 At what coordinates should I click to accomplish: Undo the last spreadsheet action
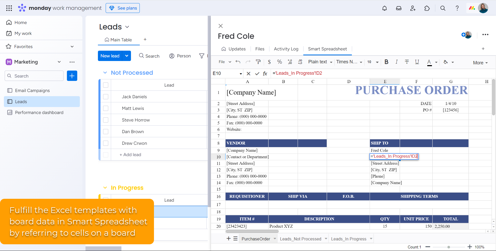point(238,62)
